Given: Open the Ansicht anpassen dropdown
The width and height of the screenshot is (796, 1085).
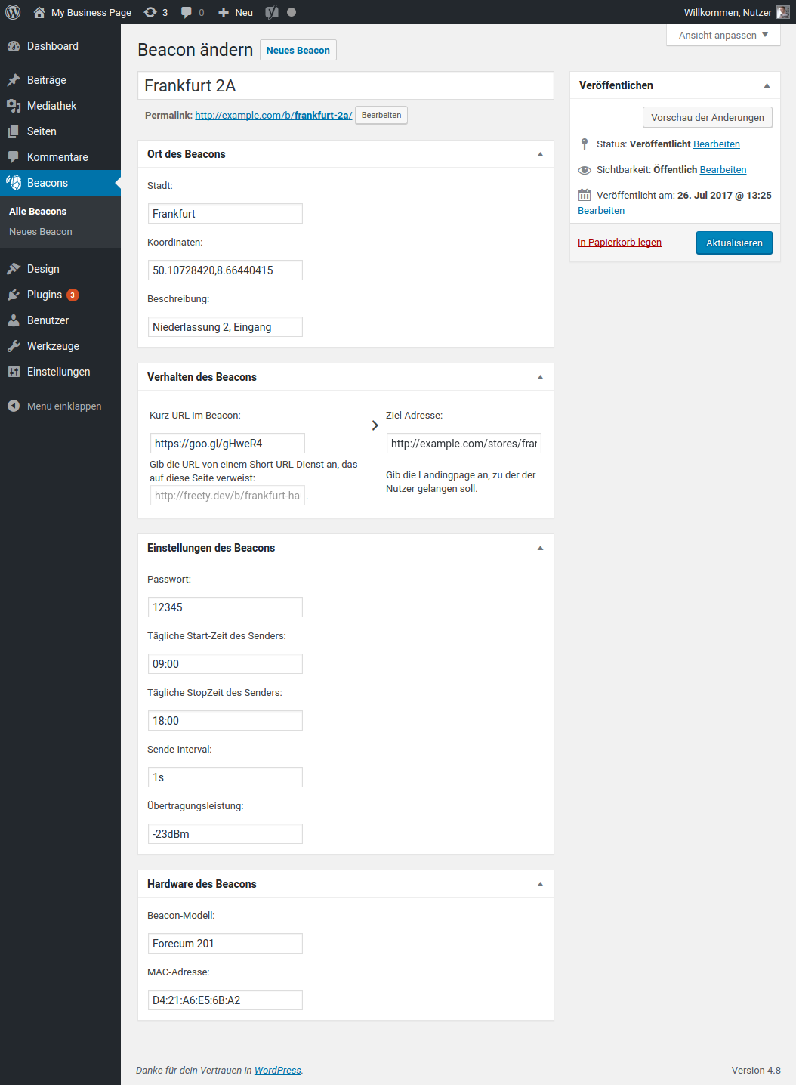Looking at the screenshot, I should (723, 35).
